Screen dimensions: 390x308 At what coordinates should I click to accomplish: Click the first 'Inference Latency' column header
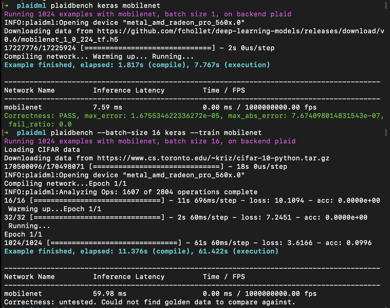tap(129, 90)
